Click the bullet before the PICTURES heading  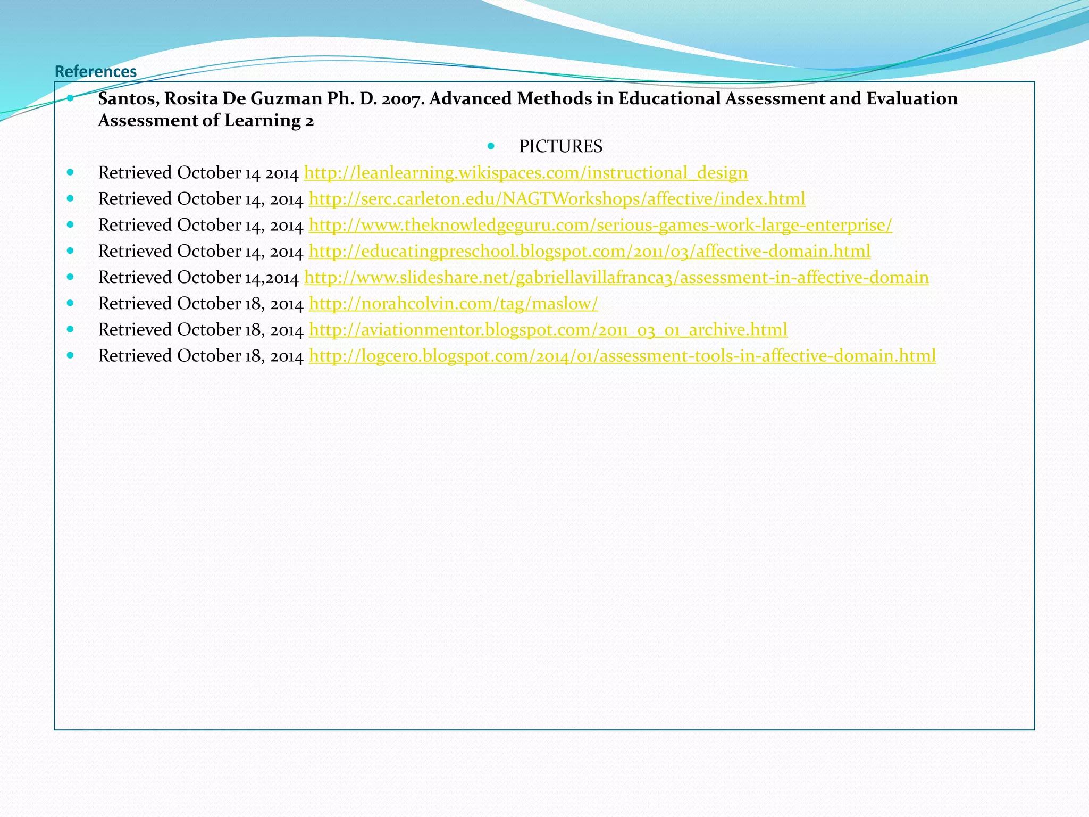[x=490, y=146]
